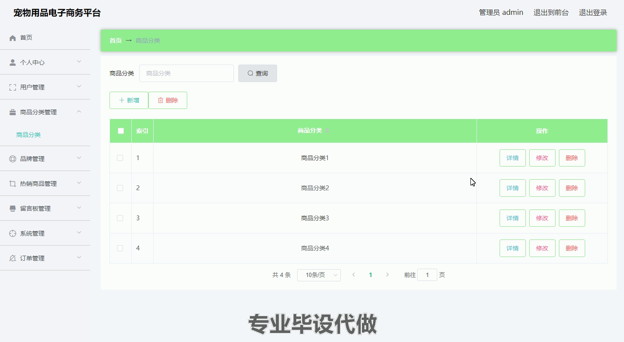Viewport: 624px width, 342px height.
Task: Click the home icon beside 首页
Action: pyautogui.click(x=13, y=38)
